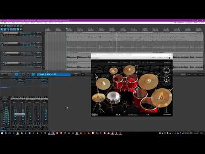Click the Play transport button
This screenshot has height=154, width=205.
tap(17, 74)
